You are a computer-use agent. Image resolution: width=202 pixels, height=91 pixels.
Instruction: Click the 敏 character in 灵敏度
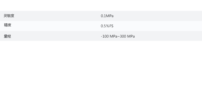point(9,16)
